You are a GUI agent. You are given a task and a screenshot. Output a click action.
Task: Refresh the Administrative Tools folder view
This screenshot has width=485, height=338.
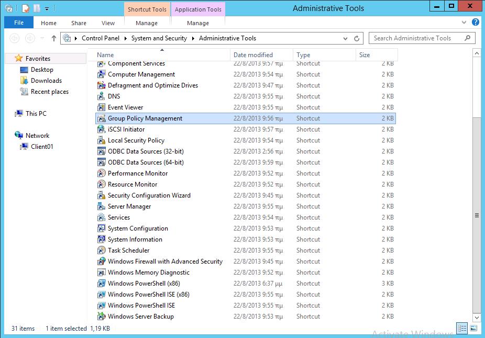tap(357, 38)
